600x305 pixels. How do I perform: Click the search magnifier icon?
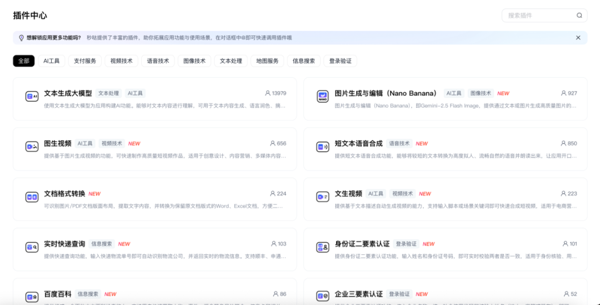(579, 16)
